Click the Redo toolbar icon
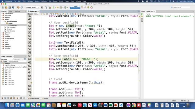 22,7
